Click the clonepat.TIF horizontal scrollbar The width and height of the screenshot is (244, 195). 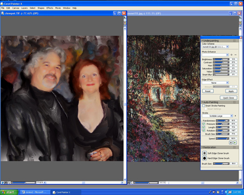pos(84,183)
